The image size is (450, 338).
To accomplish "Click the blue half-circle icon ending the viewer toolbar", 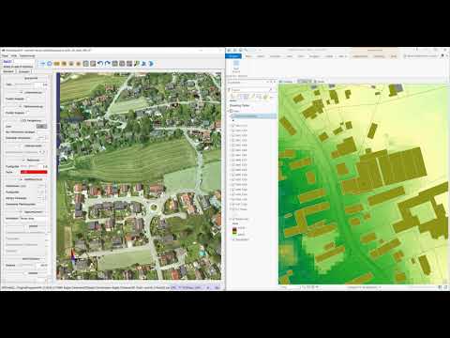I will point(151,64).
